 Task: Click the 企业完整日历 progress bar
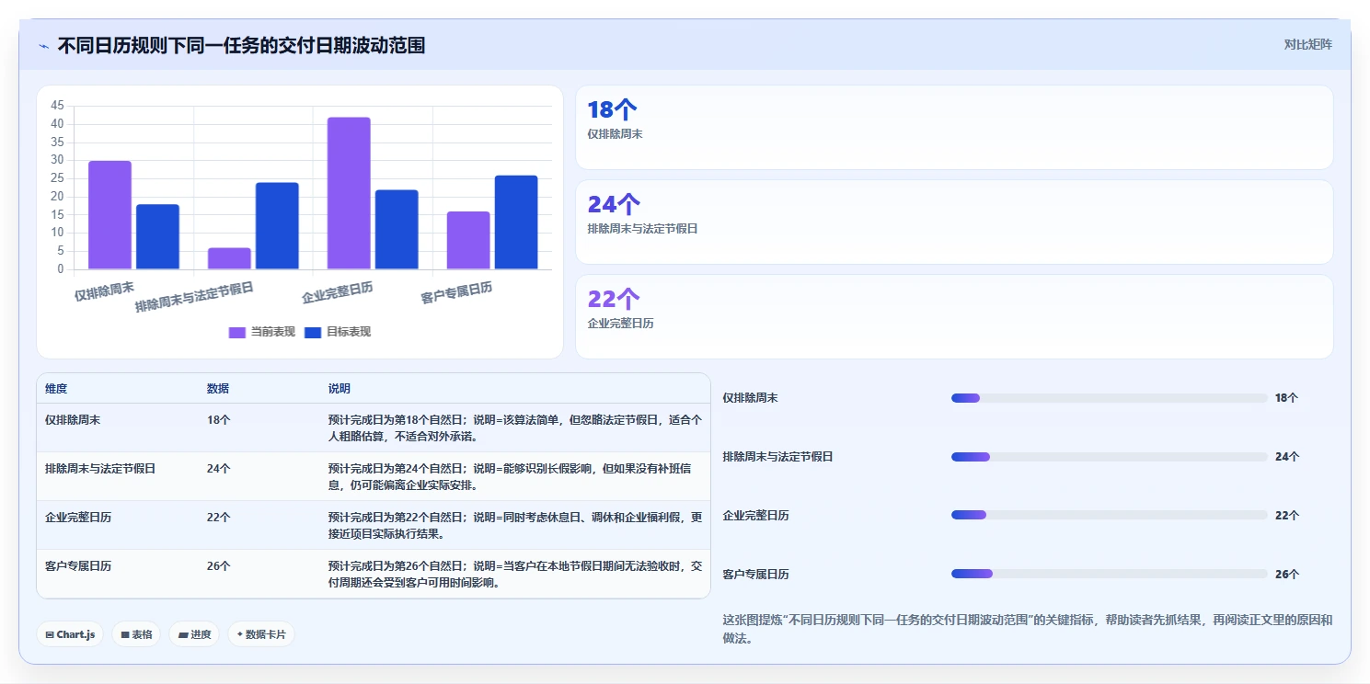coord(1110,515)
